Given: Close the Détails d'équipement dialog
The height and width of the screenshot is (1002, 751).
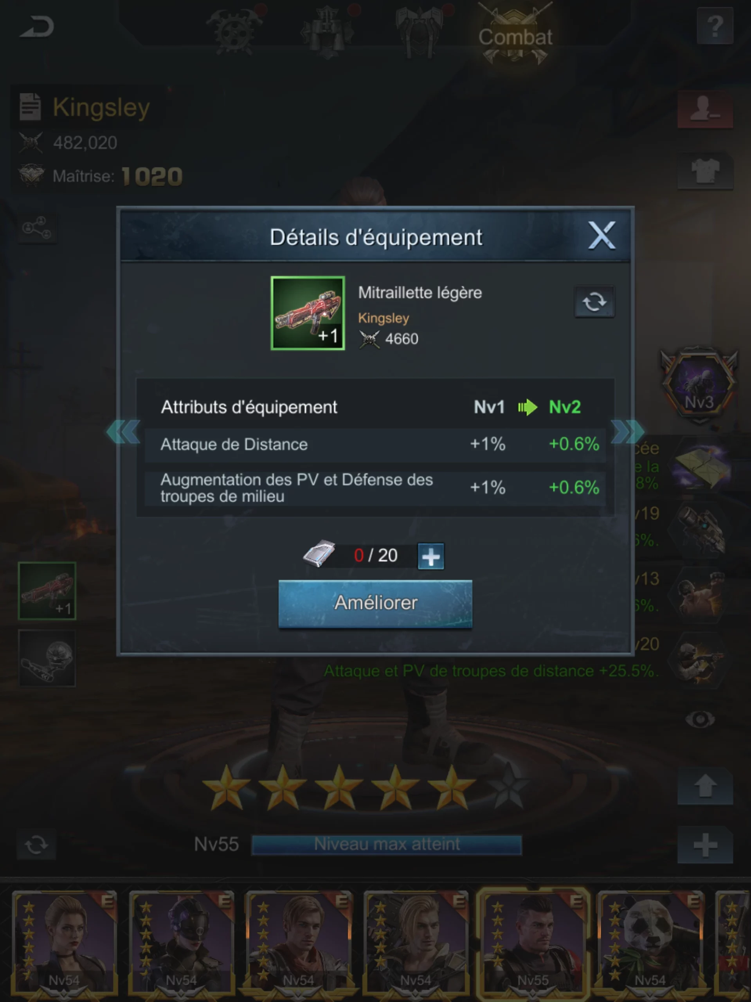Looking at the screenshot, I should tap(602, 236).
